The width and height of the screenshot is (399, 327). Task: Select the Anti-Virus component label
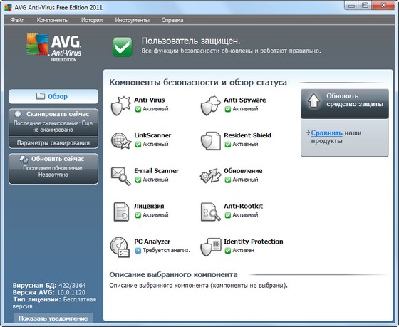pos(150,100)
